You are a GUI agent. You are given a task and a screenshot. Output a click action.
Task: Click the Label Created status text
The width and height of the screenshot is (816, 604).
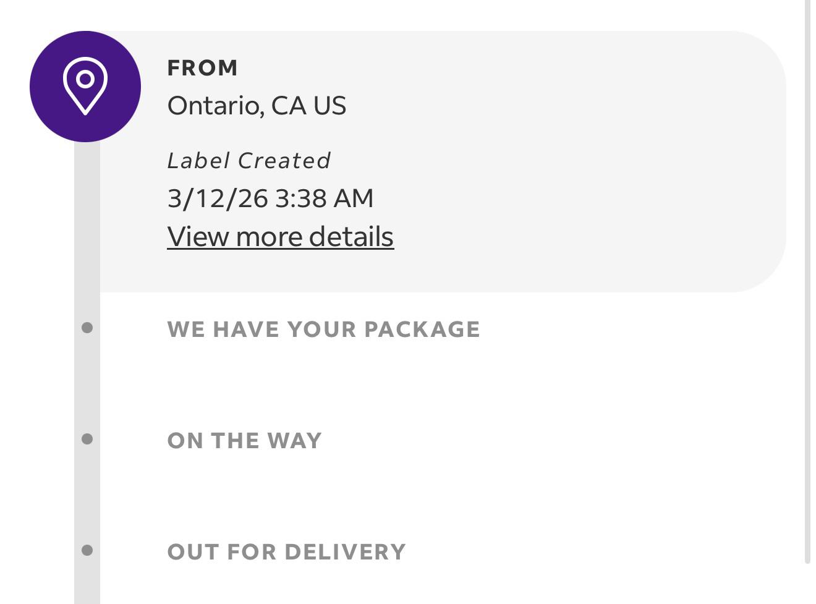[x=249, y=161]
